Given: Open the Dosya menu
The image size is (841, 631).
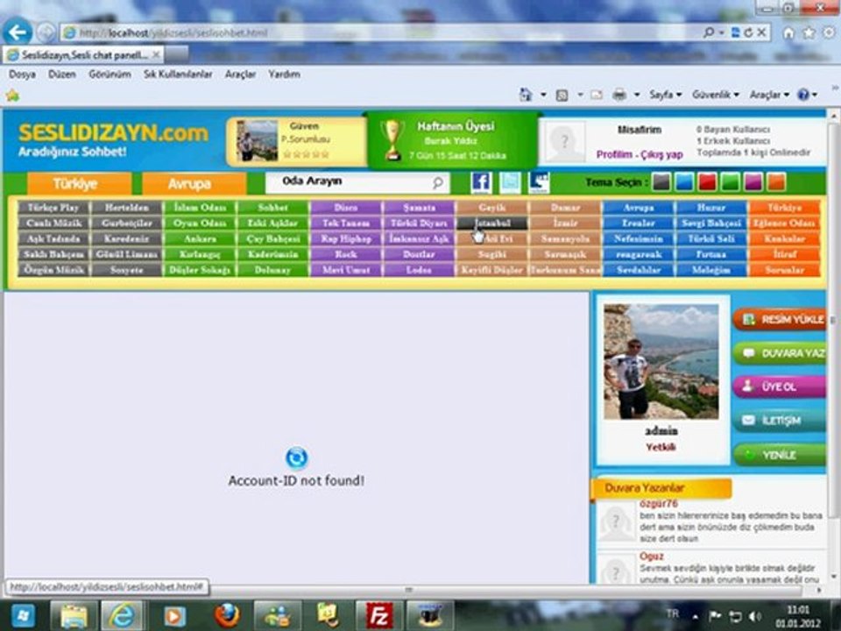Looking at the screenshot, I should click(x=22, y=74).
